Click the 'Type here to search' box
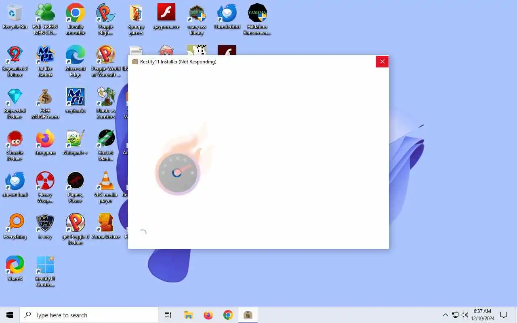The image size is (517, 323). 89,315
